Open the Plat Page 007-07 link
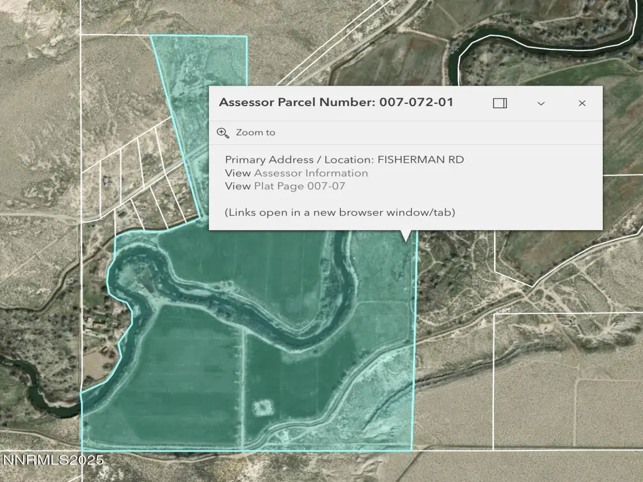Image resolution: width=643 pixels, height=482 pixels. [300, 186]
